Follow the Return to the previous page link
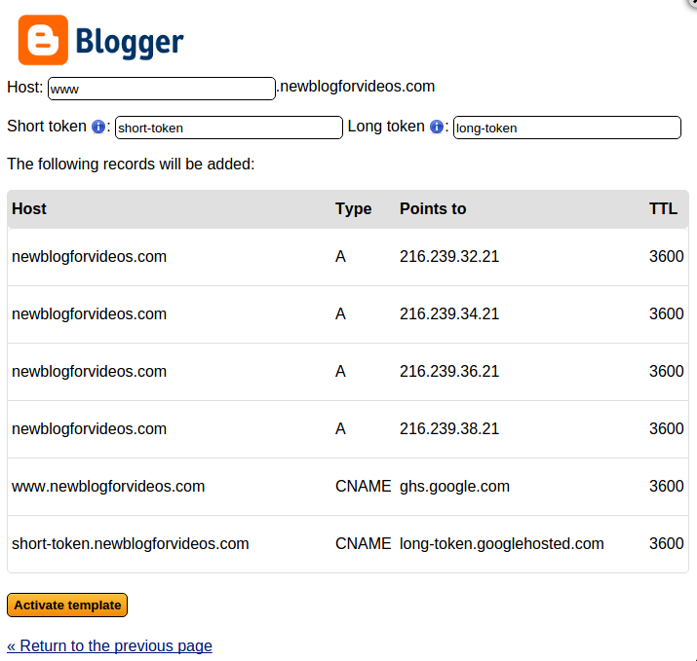697x661 pixels. [109, 645]
